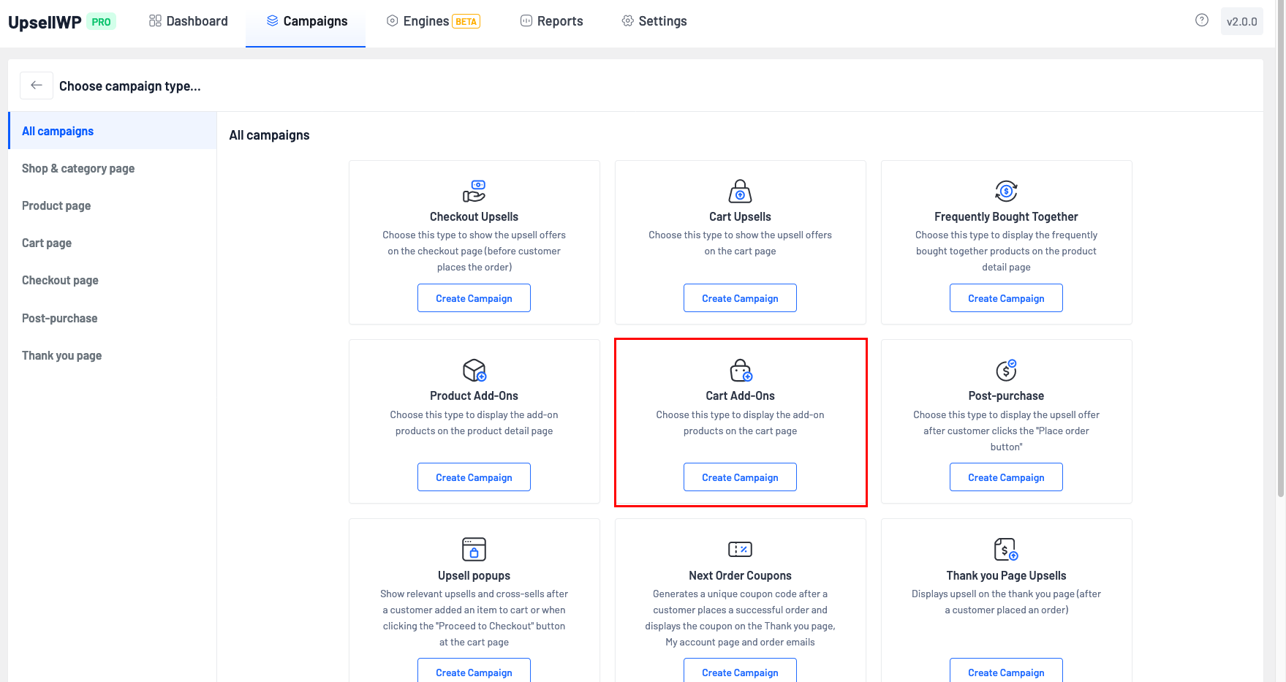This screenshot has width=1286, height=682.
Task: Filter by Shop & category page
Action: pyautogui.click(x=78, y=169)
